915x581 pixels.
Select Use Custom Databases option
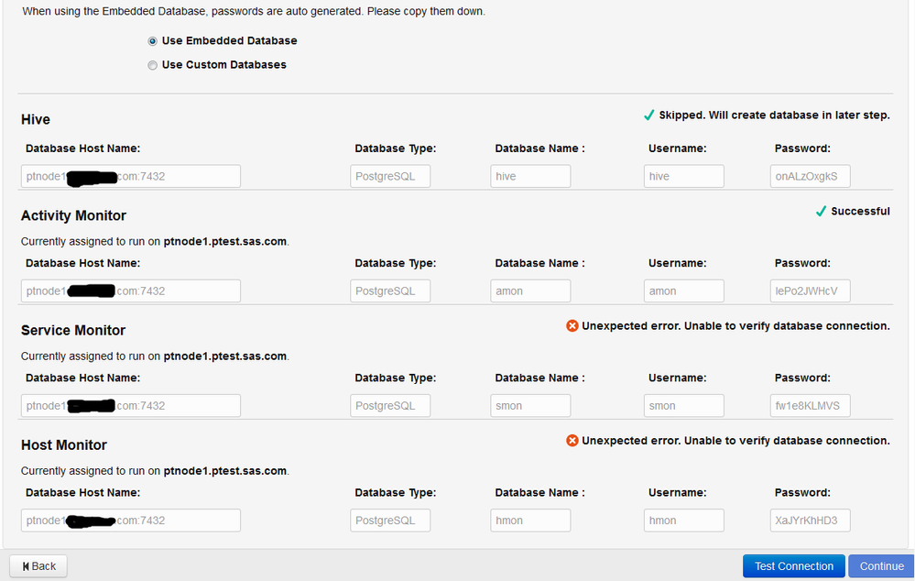(x=152, y=65)
